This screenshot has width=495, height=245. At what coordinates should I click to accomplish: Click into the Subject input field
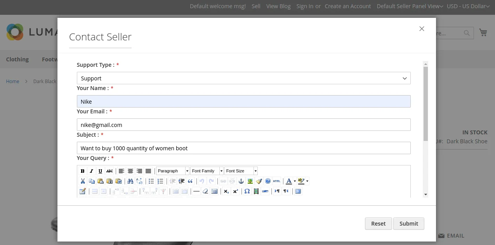coord(243,148)
